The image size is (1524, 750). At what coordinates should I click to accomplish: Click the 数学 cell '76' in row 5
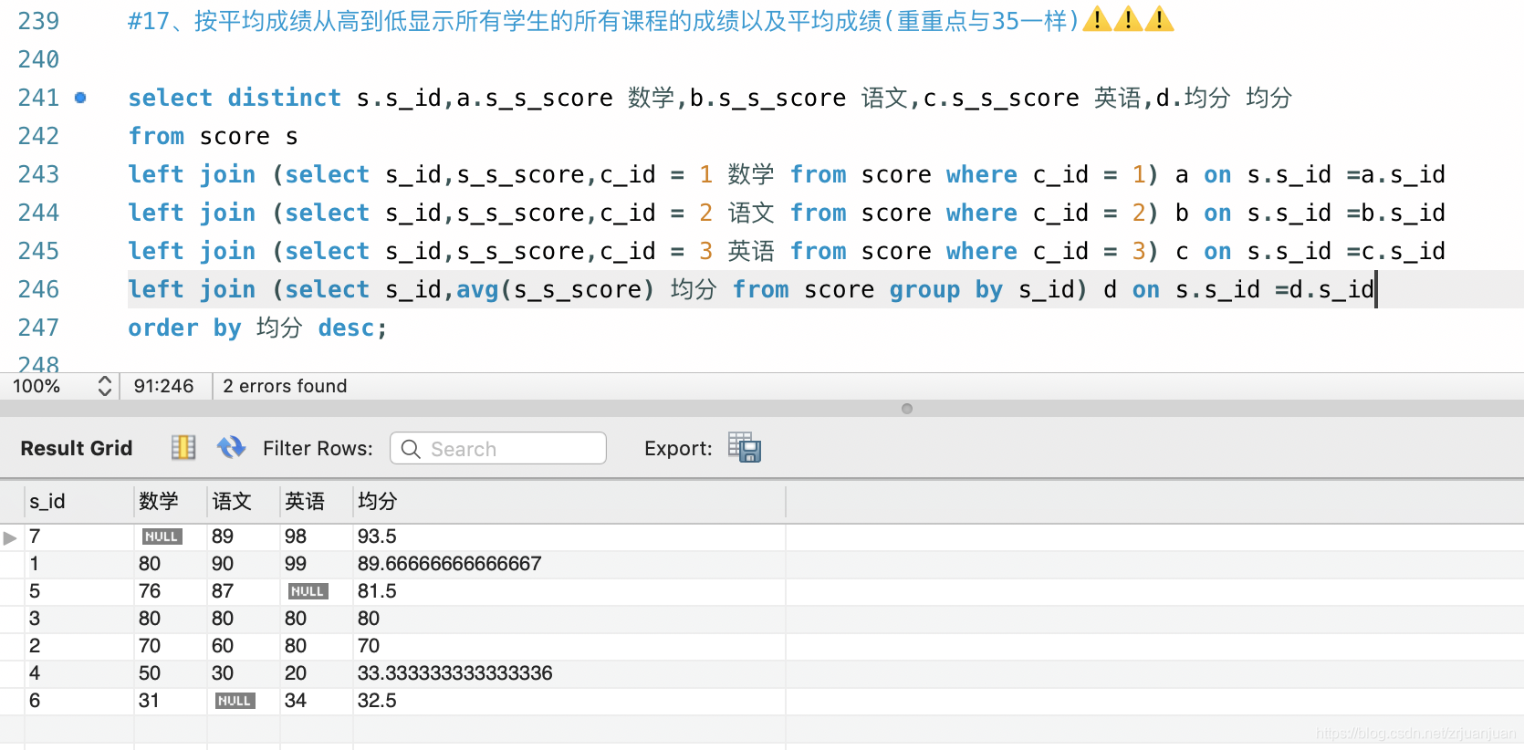pos(150,591)
